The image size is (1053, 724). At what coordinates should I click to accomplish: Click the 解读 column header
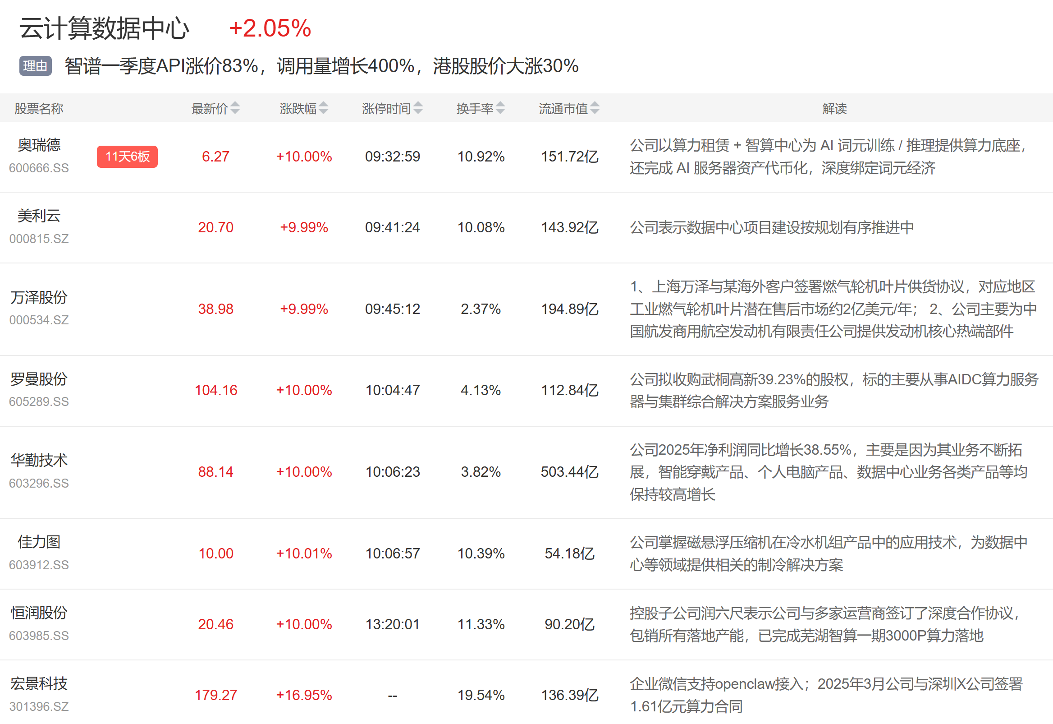pyautogui.click(x=834, y=108)
